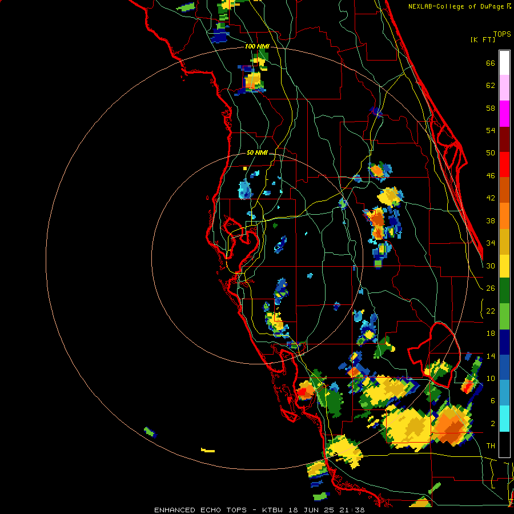The image size is (514, 514).
Task: Click the 18 scale label
Action: coord(491,334)
